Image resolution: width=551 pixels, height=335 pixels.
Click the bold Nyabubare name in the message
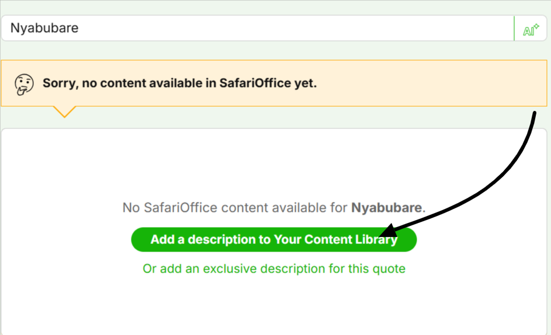[386, 208]
